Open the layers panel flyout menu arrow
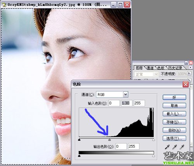This screenshot has width=194, height=166. [190, 68]
